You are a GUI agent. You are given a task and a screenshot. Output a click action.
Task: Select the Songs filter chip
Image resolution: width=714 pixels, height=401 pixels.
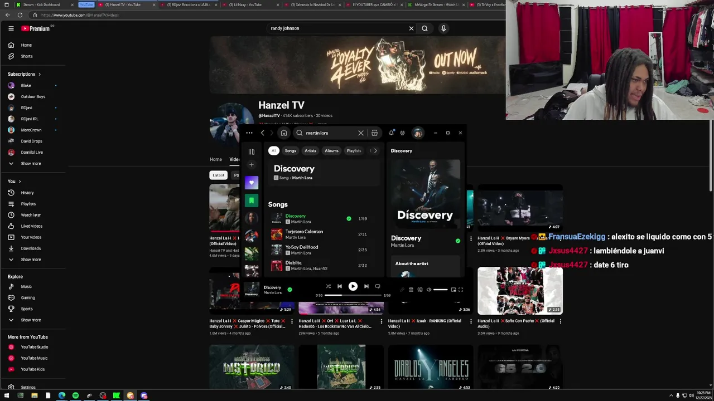click(290, 151)
